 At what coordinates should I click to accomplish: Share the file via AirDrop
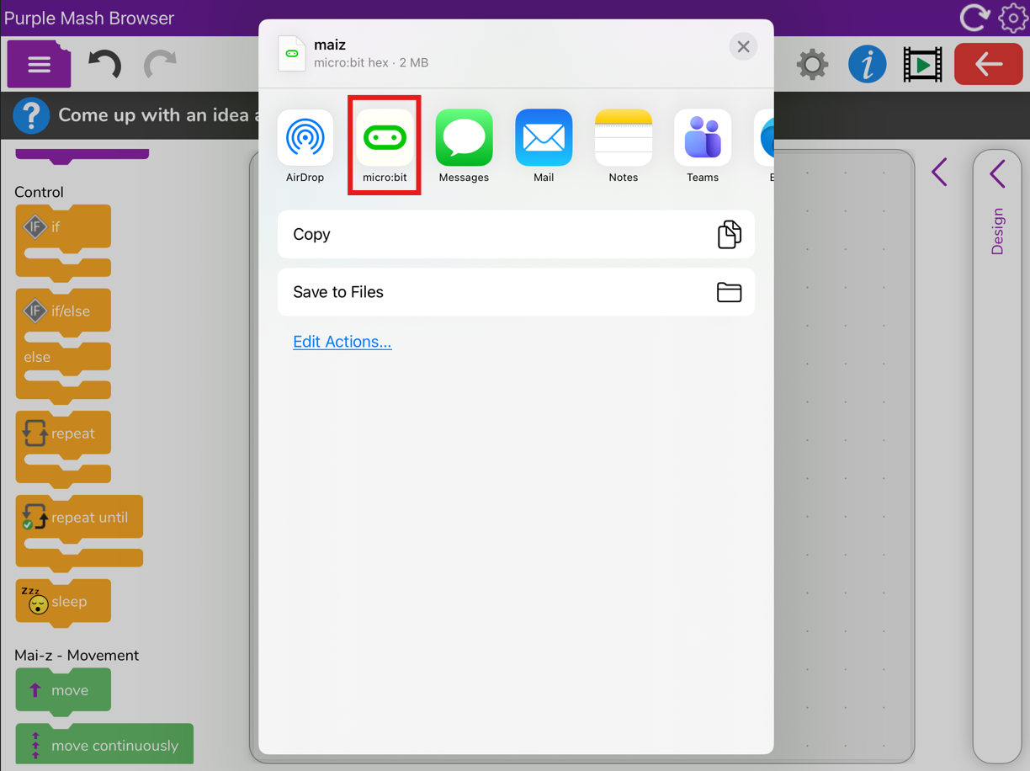click(x=305, y=145)
